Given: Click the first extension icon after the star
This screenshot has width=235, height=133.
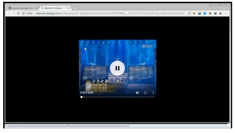Looking at the screenshot, I should (x=194, y=13).
